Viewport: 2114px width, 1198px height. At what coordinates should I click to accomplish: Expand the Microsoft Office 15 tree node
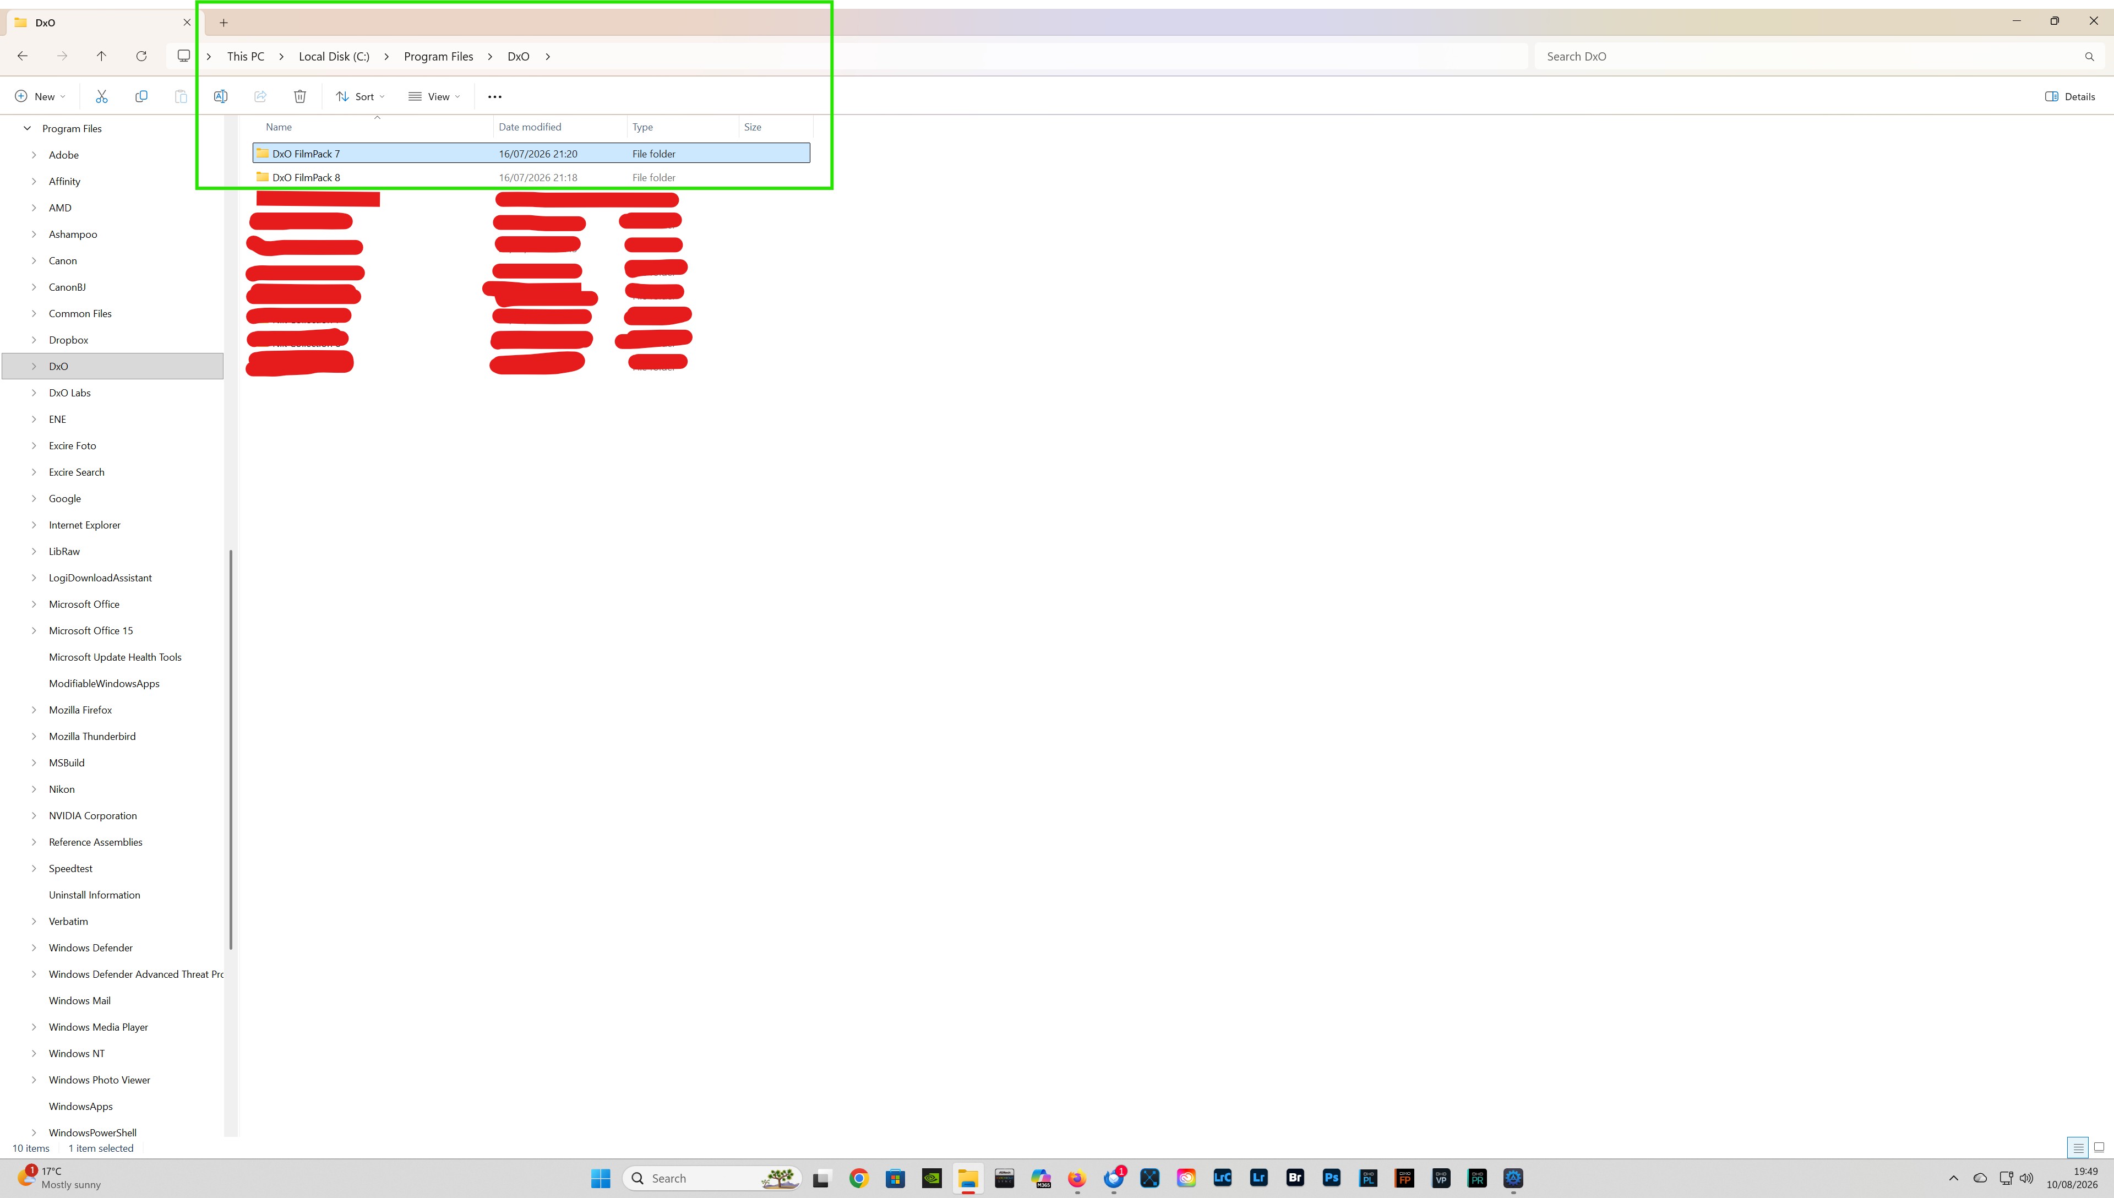(x=34, y=630)
